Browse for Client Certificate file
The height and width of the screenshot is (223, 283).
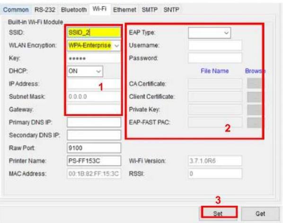(254, 97)
